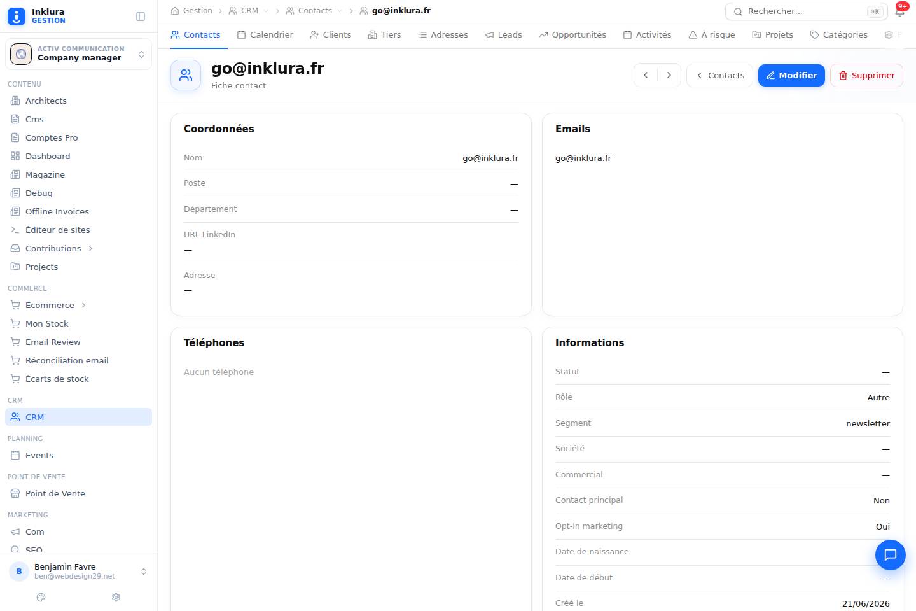Click the Modifier button

(x=791, y=75)
